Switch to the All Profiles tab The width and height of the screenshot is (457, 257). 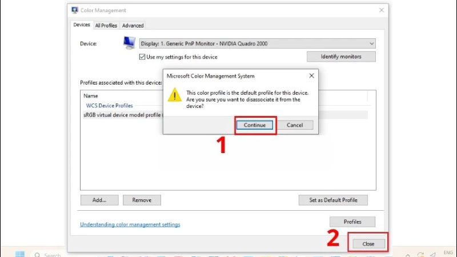click(x=106, y=25)
